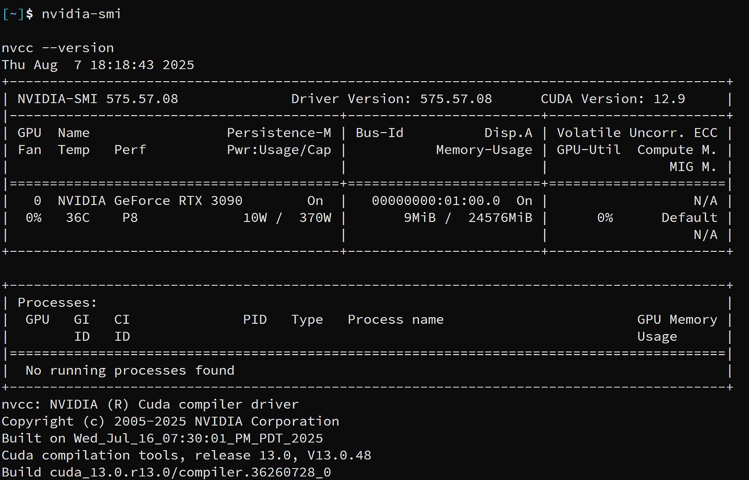The height and width of the screenshot is (480, 749).
Task: Click the 'nvidia-smi' command at the prompt
Action: (x=81, y=14)
